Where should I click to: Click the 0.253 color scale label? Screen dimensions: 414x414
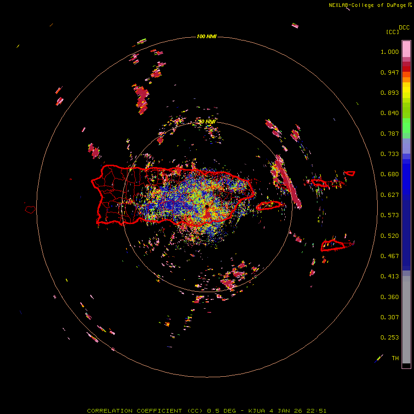coord(390,338)
